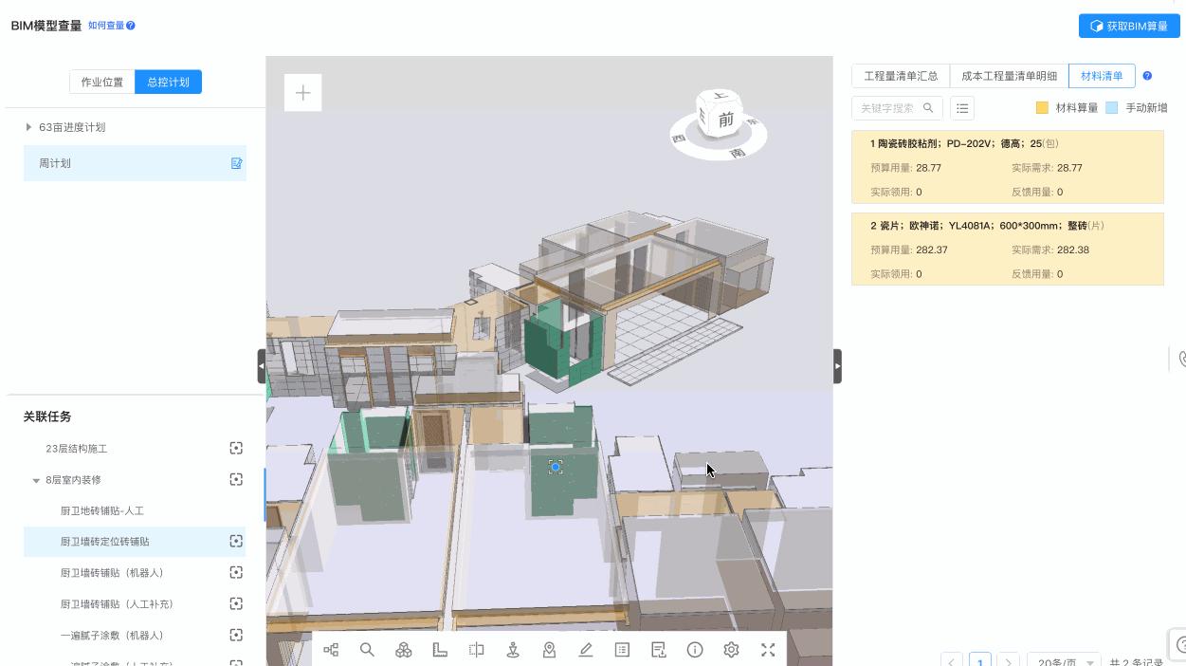The height and width of the screenshot is (666, 1186).
Task: Click the locate icon beside 23层结构施工
Action: (x=236, y=448)
